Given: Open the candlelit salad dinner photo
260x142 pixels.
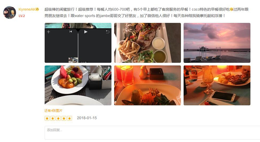Looking at the screenshot, I should (148, 85).
